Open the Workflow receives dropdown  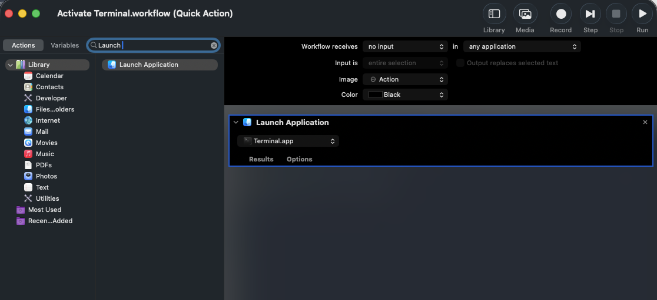pyautogui.click(x=404, y=46)
